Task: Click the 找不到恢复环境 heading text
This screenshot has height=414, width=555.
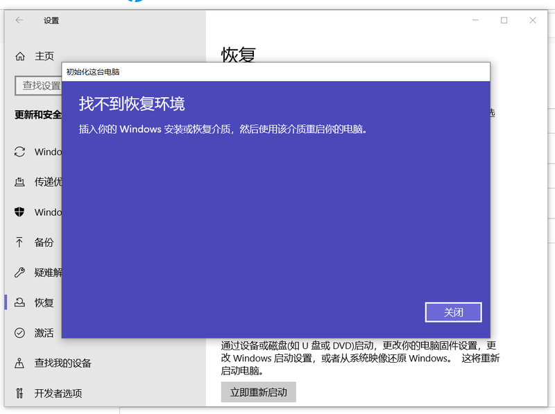Action: (x=132, y=104)
